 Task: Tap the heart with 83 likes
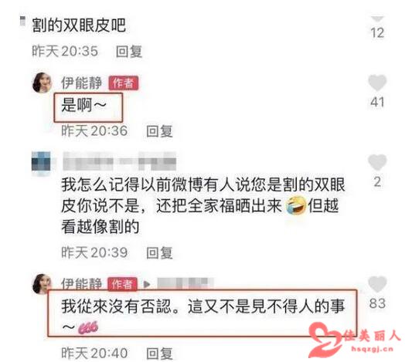(377, 284)
